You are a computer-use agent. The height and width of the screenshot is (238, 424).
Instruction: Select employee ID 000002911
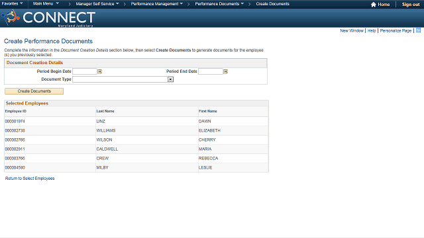(x=15, y=149)
